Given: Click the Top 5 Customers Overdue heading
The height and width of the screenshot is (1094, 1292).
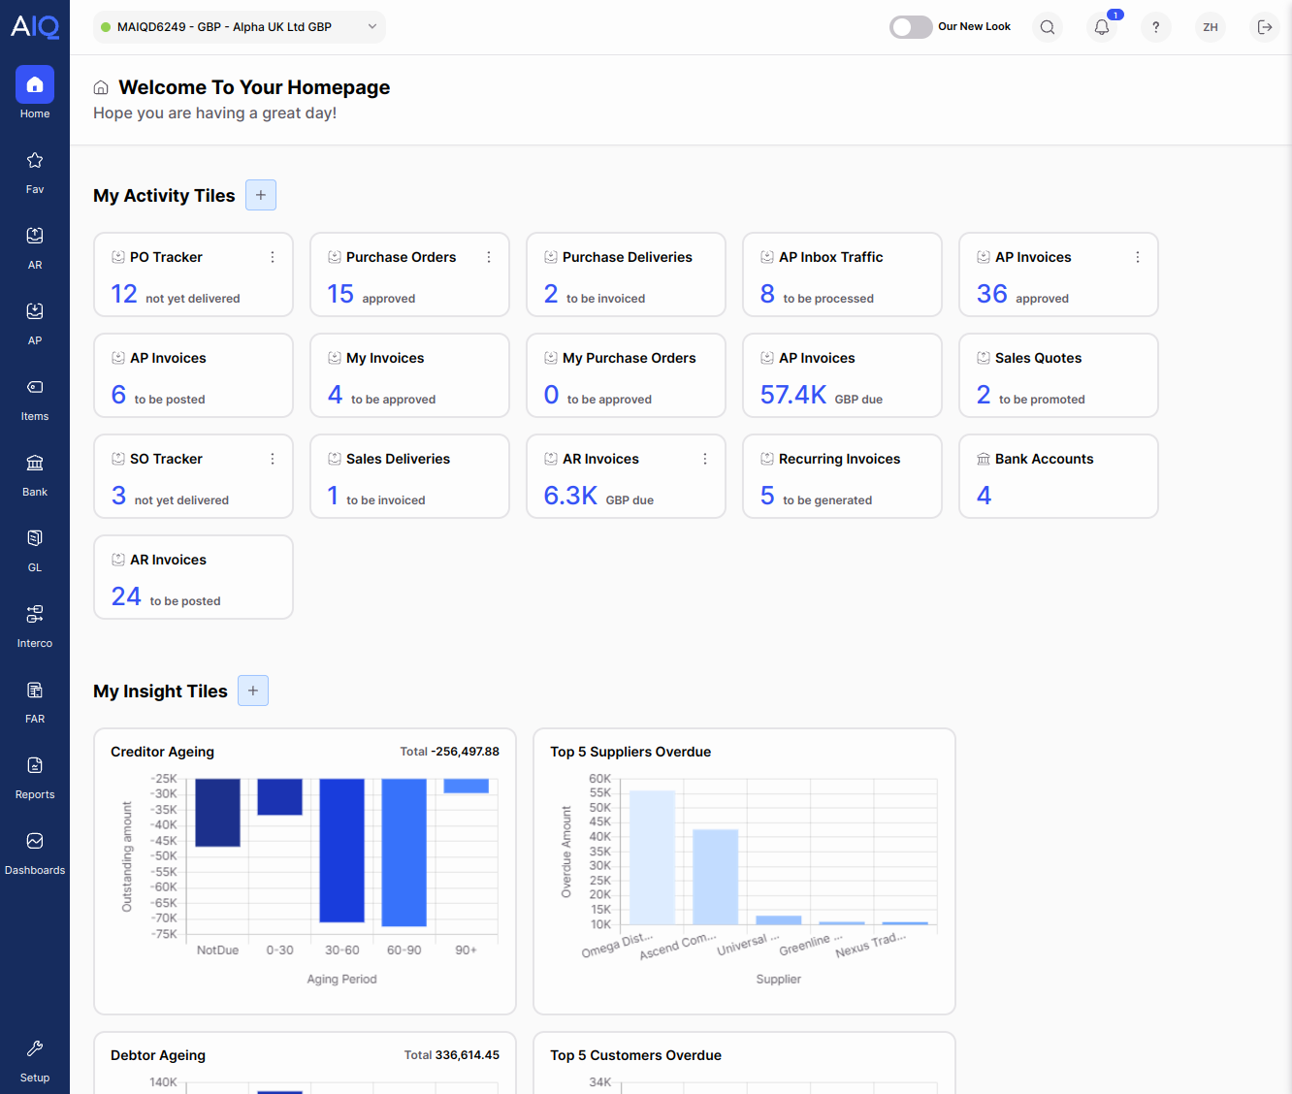Looking at the screenshot, I should [x=635, y=1055].
